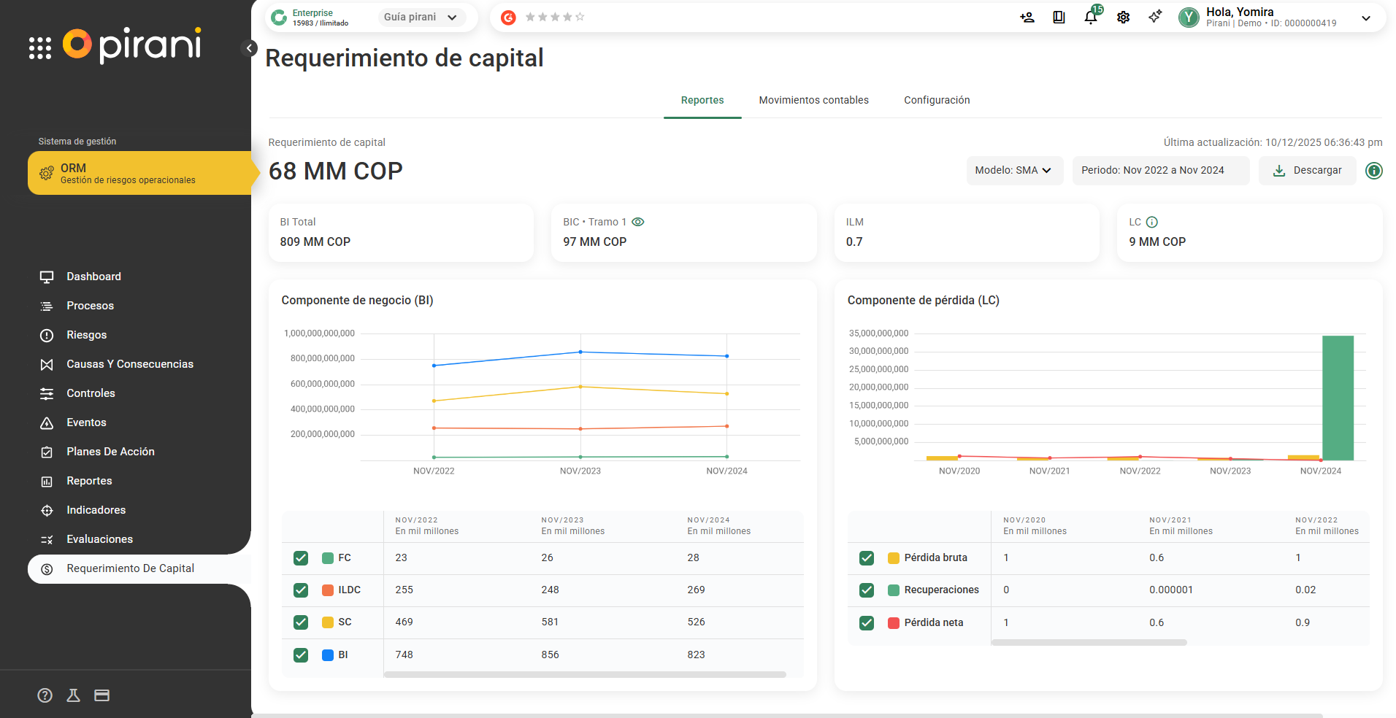Uncheck the Pérdida bruta checkbox

[x=867, y=558]
